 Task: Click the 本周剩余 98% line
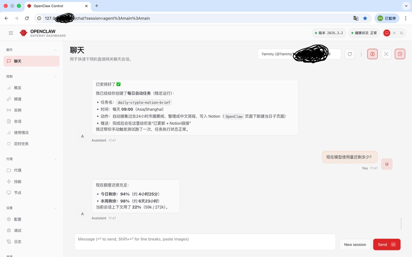[130, 201]
